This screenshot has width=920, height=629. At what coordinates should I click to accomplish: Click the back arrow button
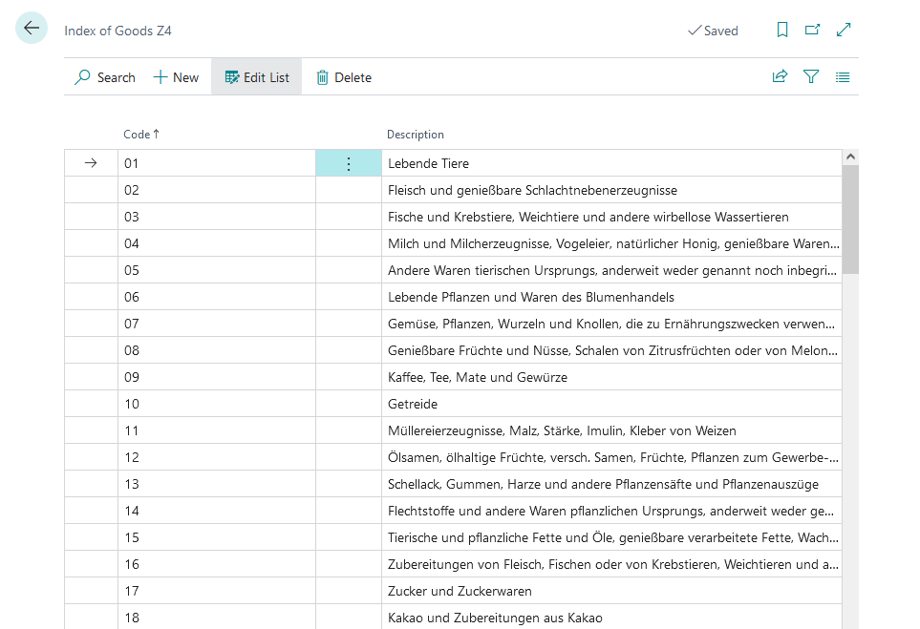(x=32, y=29)
